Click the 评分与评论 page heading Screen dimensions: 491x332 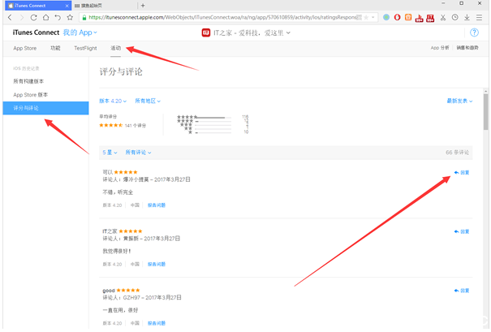[121, 71]
